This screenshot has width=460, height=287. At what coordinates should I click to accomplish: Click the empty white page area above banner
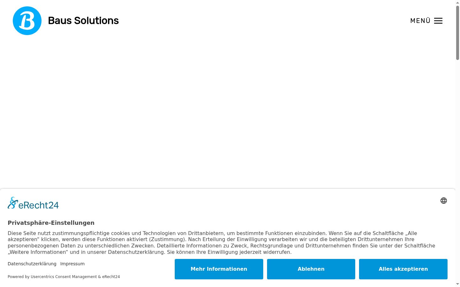(227, 112)
